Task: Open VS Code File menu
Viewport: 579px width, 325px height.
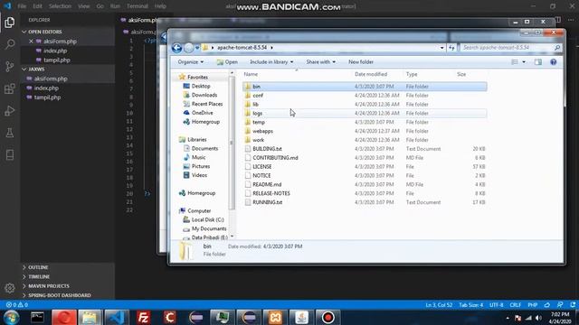Action: [22, 6]
